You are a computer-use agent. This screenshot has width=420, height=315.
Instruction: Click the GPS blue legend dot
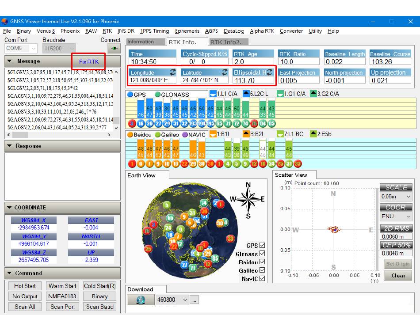coord(130,94)
